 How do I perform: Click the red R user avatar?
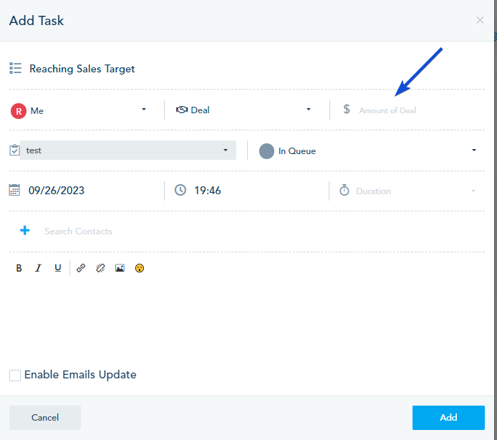point(19,111)
